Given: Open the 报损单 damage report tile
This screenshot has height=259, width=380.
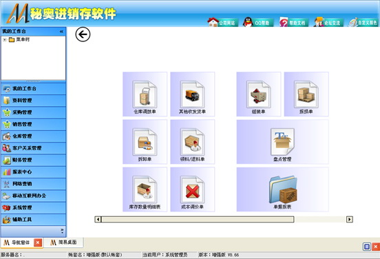Looking at the screenshot, I should point(306,94).
